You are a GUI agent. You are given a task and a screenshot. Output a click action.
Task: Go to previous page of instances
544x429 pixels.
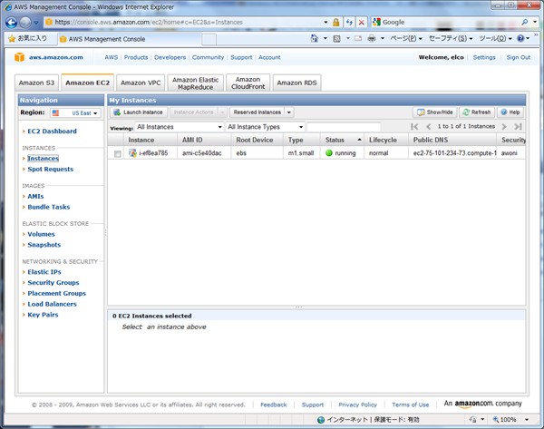[x=429, y=127]
